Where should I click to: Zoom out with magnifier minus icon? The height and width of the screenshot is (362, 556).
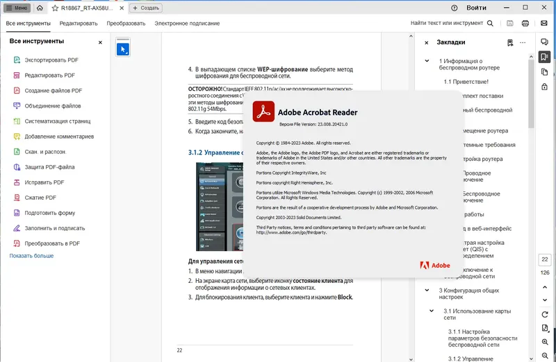point(545,356)
